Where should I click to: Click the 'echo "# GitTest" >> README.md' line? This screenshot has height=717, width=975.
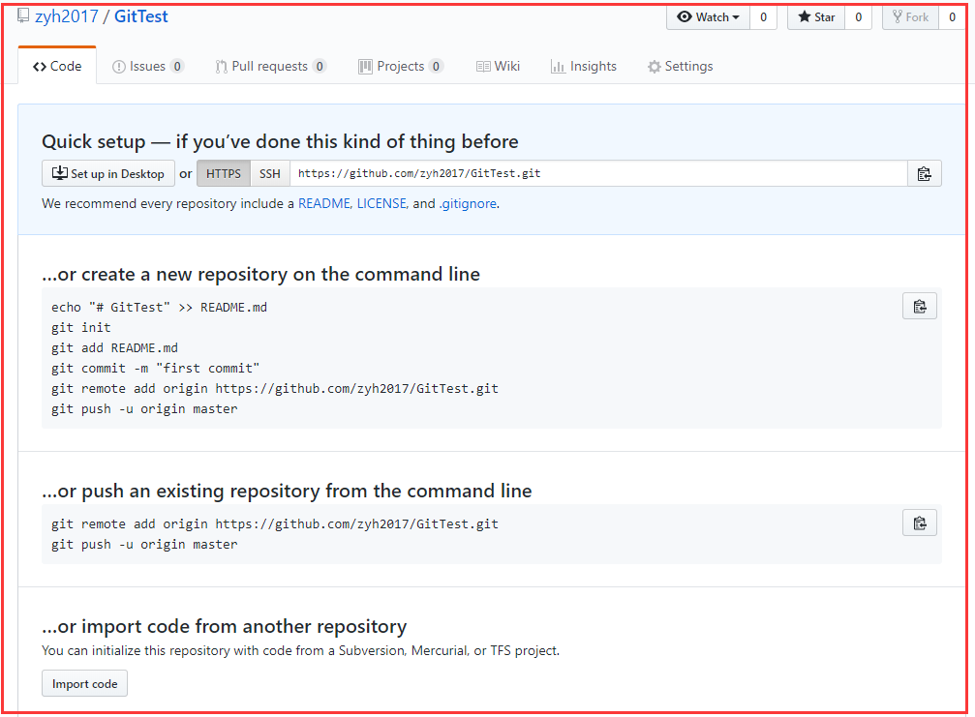click(x=159, y=307)
